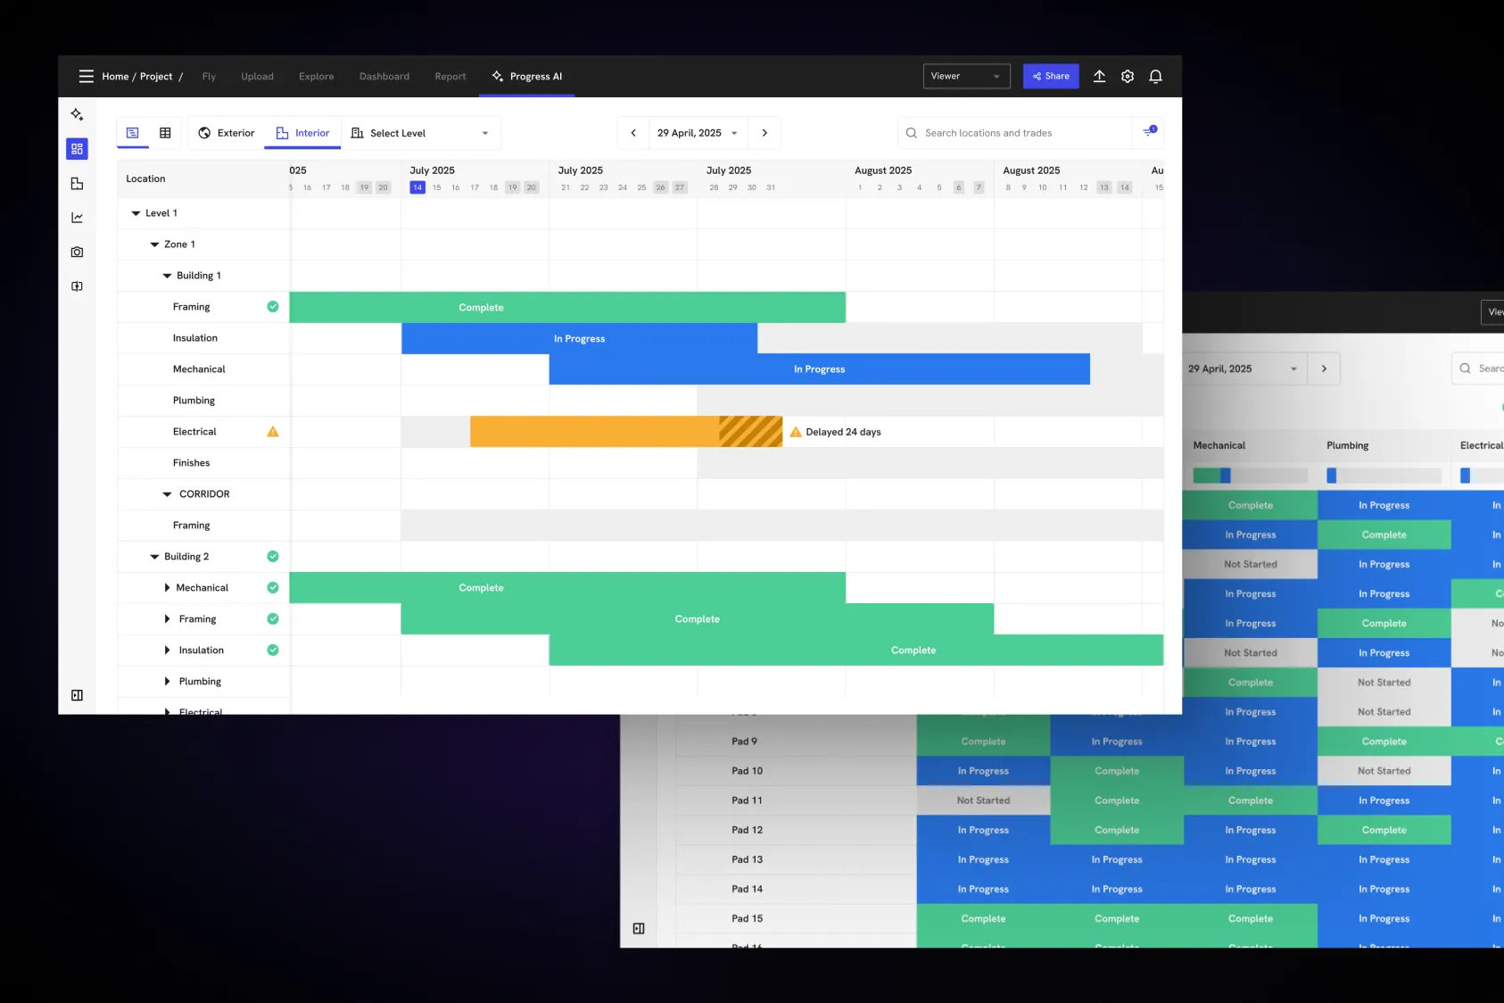Open the filter icon beside search

click(x=1149, y=132)
